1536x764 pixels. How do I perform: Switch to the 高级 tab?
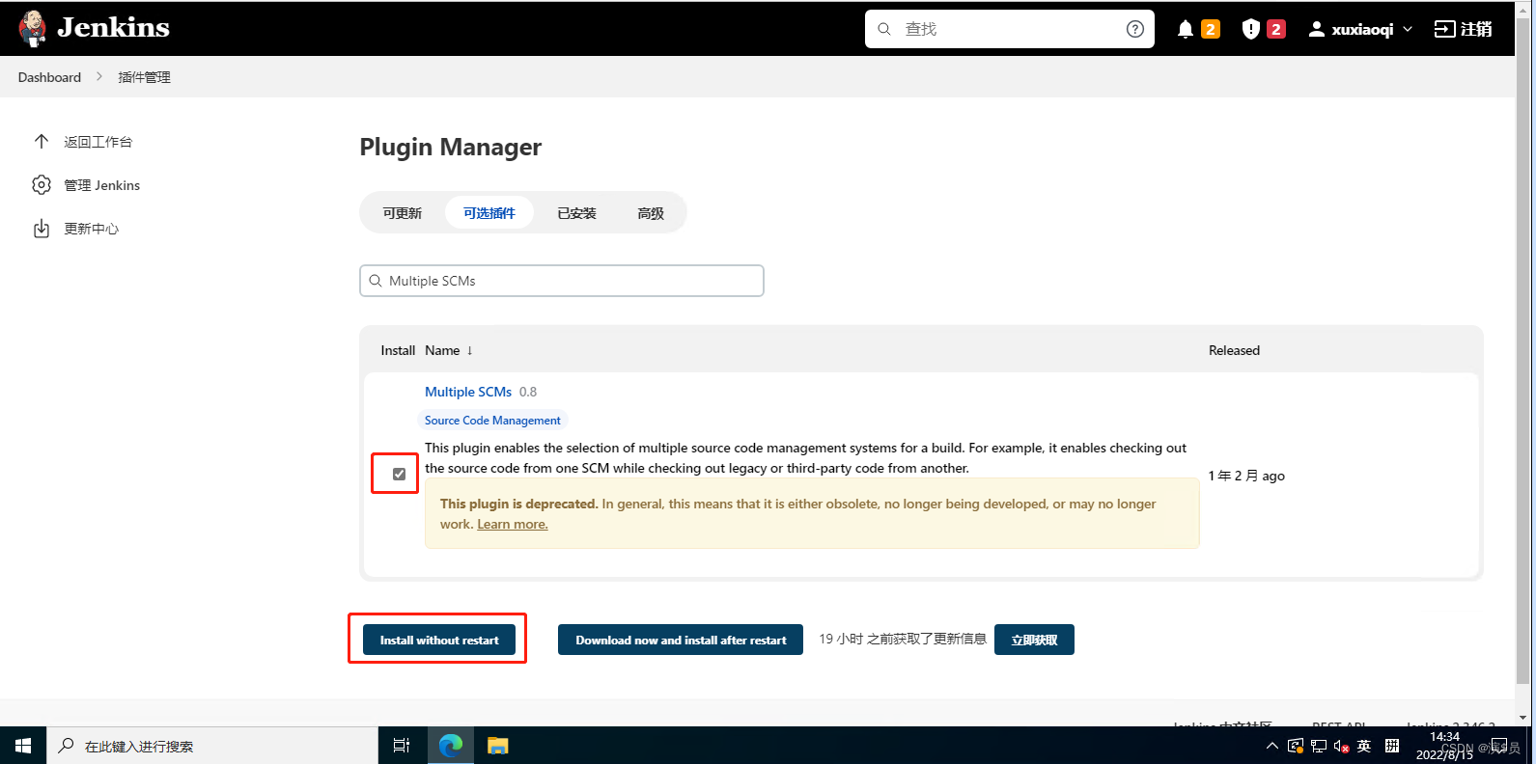tap(651, 213)
